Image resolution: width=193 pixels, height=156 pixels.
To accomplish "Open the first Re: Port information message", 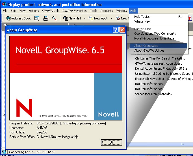I will point(149,84).
